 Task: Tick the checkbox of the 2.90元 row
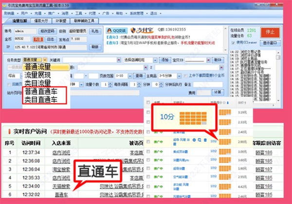pos(148,141)
